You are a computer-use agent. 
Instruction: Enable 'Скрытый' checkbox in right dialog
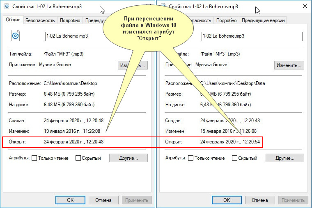[234, 158]
